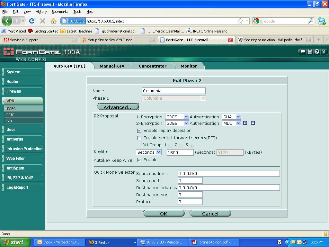Switch to the Manual Key tab
The height and width of the screenshot is (247, 329).
click(112, 66)
